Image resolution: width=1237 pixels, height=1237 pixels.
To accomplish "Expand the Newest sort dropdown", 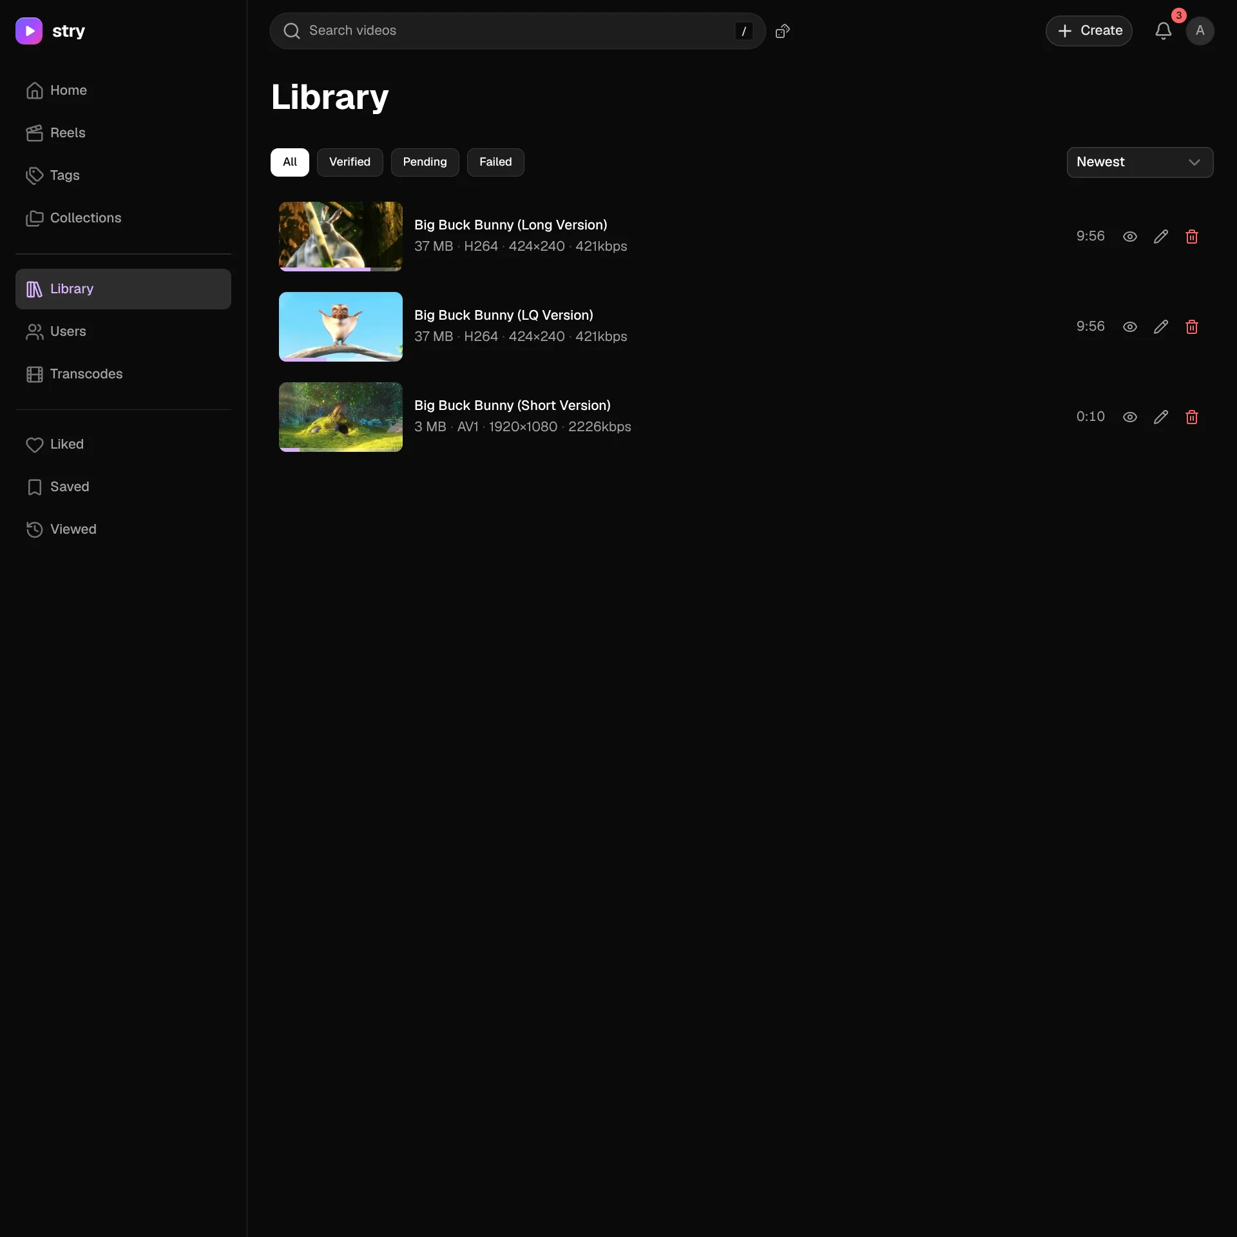I will click(x=1140, y=162).
